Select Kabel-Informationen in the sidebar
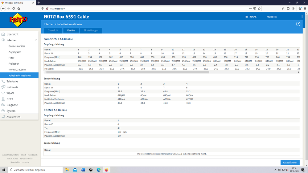Image resolution: width=308 pixels, height=173 pixels. click(x=19, y=75)
